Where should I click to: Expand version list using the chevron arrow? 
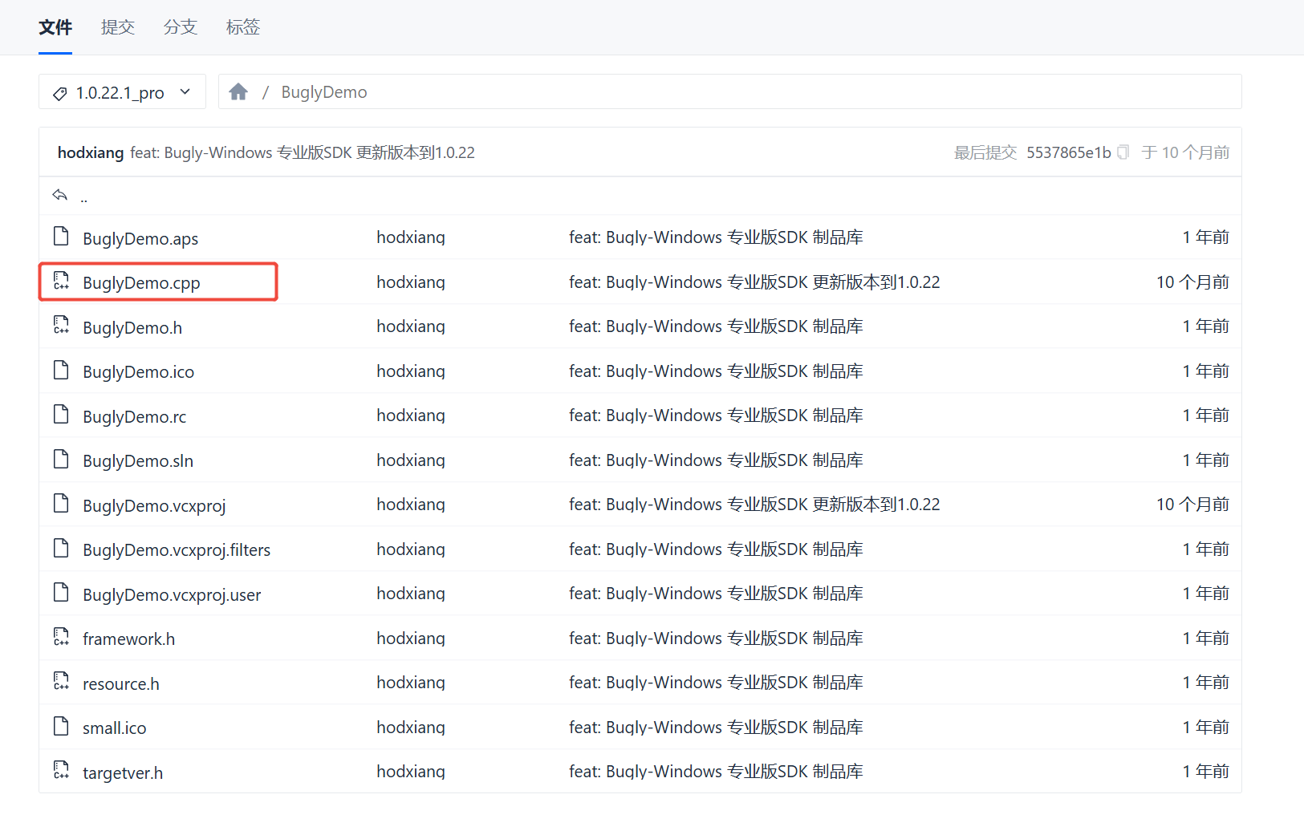[x=185, y=92]
